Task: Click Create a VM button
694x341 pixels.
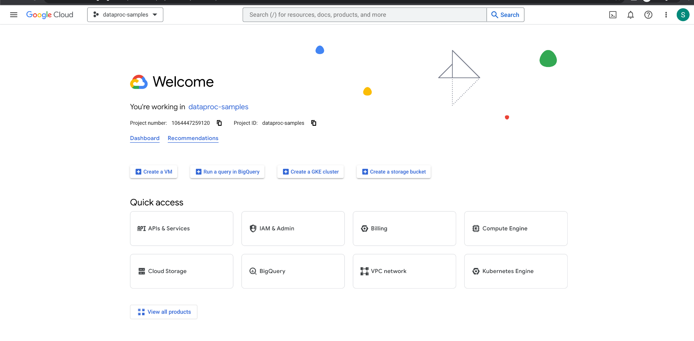Action: pos(154,172)
